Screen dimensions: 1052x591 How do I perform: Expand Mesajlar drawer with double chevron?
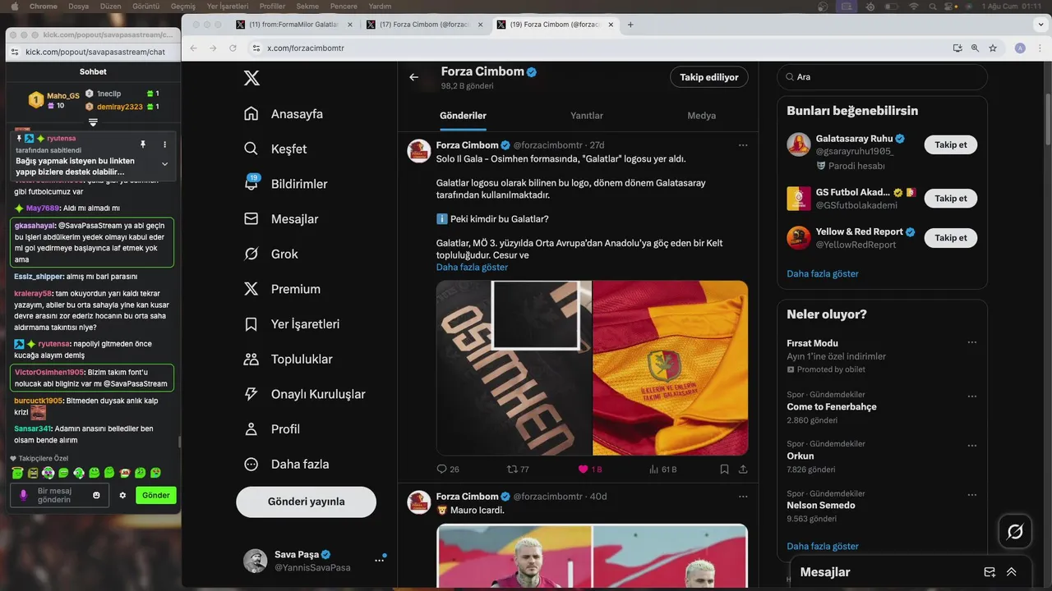click(x=1012, y=572)
